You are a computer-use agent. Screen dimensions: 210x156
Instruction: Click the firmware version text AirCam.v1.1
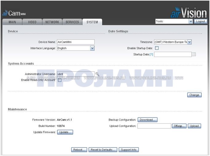pos(64,120)
